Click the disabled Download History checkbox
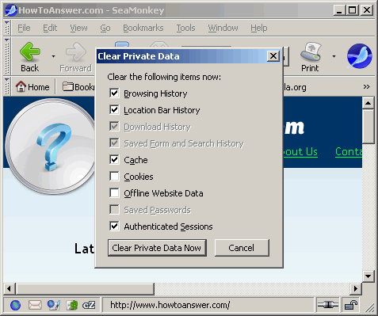This screenshot has height=316, width=378. click(114, 127)
